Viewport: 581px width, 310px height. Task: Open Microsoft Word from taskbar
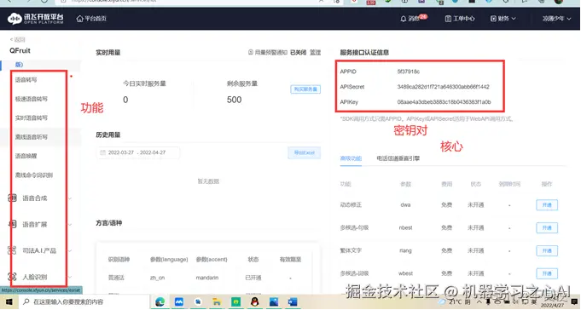pos(293,301)
